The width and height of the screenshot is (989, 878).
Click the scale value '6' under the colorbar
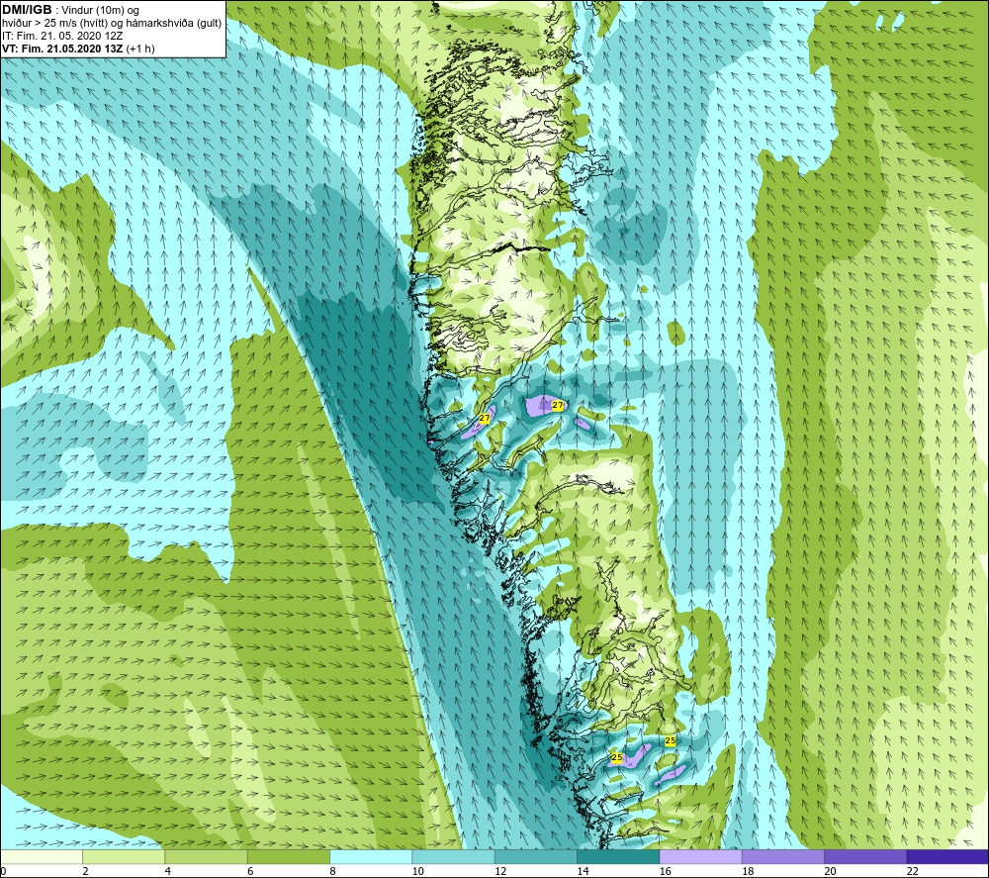[250, 871]
